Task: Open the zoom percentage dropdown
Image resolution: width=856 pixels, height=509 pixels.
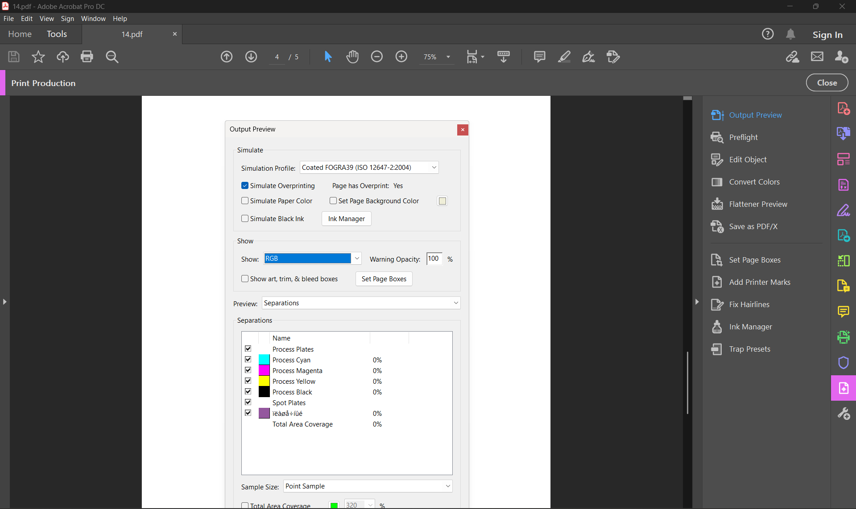Action: click(x=448, y=57)
